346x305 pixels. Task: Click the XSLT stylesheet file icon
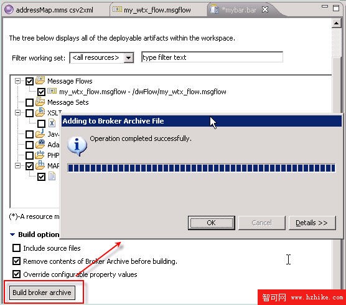pyautogui.click(x=52, y=123)
